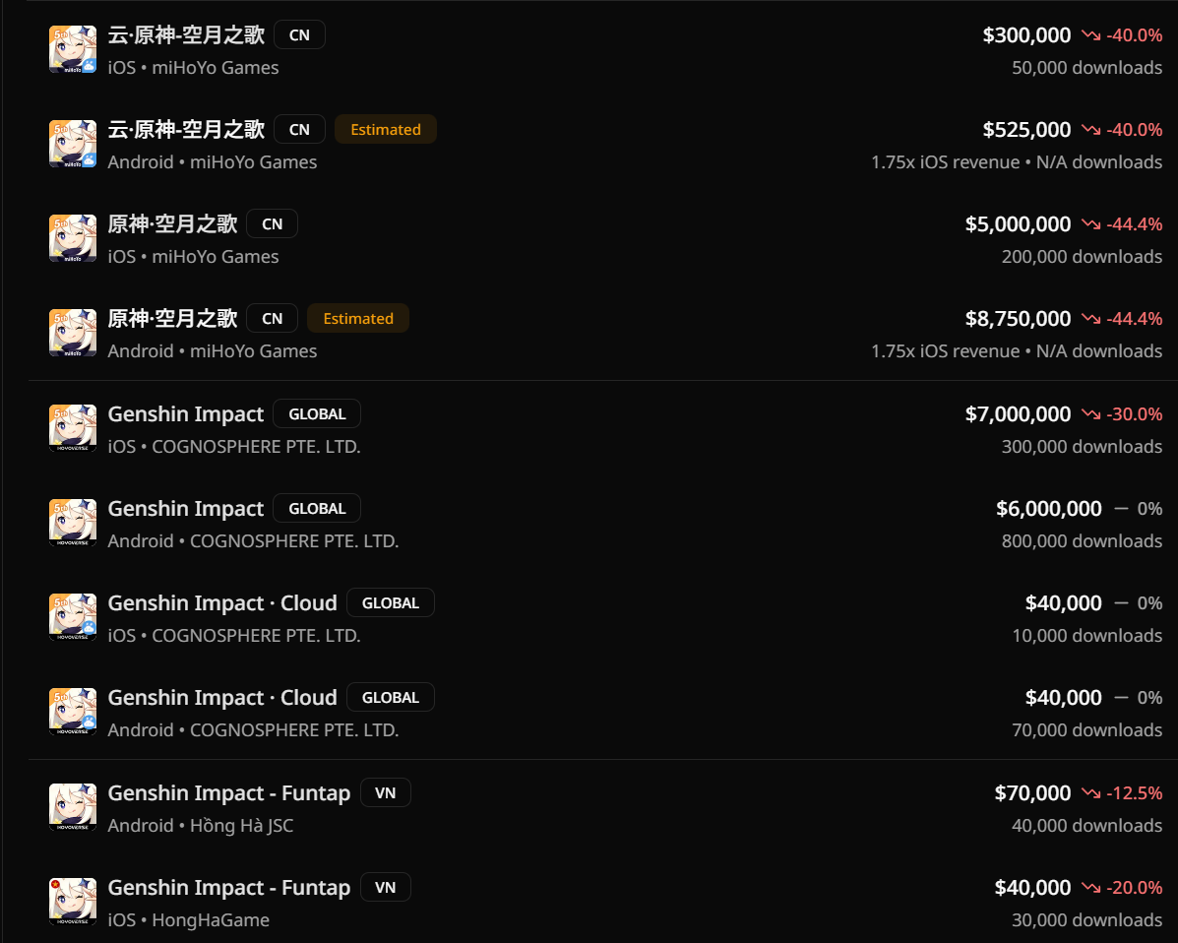Open 原神·空月之歌 title in Android row
This screenshot has width=1178, height=943.
point(173,319)
